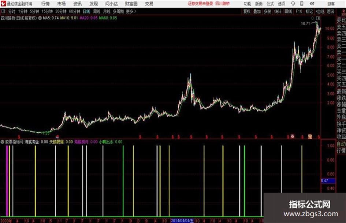Viewport: 346px width, 223px height.
Task: Switch to the 15分钟 period
Action: point(47,11)
